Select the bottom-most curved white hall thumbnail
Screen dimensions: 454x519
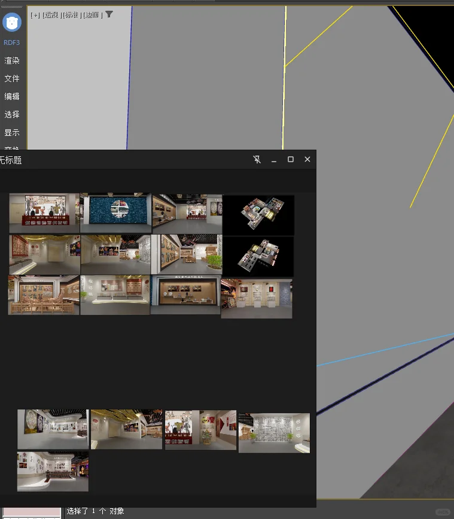[x=53, y=471]
